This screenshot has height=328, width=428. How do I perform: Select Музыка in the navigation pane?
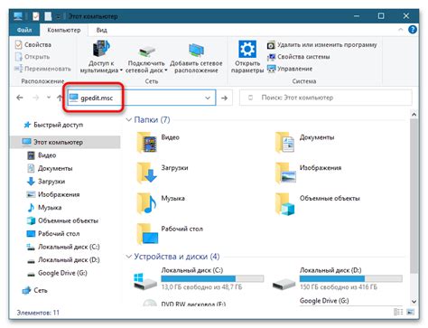[44, 208]
